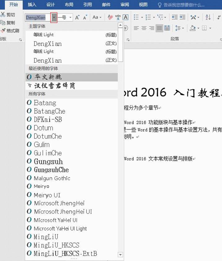Select the GulimChe font
Viewport: 222px width, 261px height.
pos(72,153)
